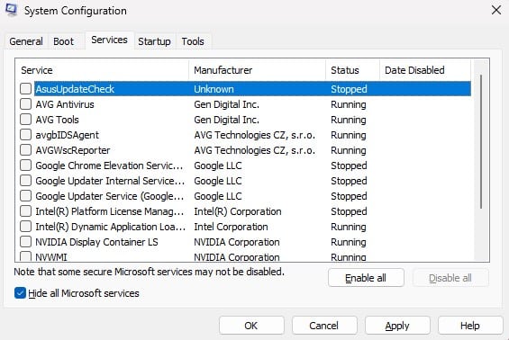Uncheck Hide all Microsoft services
The width and height of the screenshot is (509, 340).
click(x=20, y=293)
